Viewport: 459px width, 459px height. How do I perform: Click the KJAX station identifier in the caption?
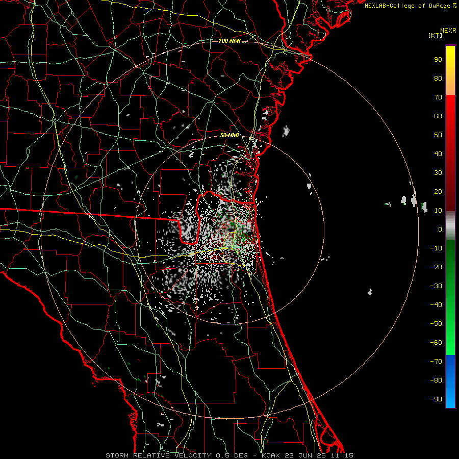[x=270, y=455]
